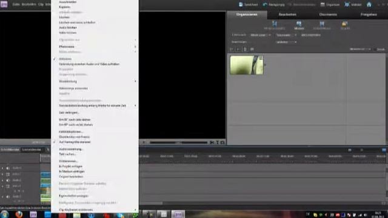The width and height of the screenshot is (388, 218).
Task: Open the Organizer from top toolbar
Action: 330,4
